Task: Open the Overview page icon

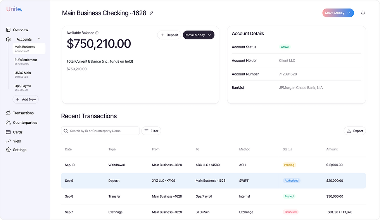Action: (x=8, y=30)
